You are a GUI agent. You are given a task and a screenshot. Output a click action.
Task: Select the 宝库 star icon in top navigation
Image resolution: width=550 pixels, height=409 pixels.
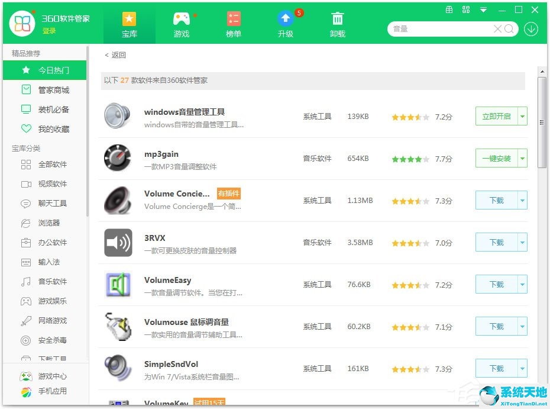[130, 19]
